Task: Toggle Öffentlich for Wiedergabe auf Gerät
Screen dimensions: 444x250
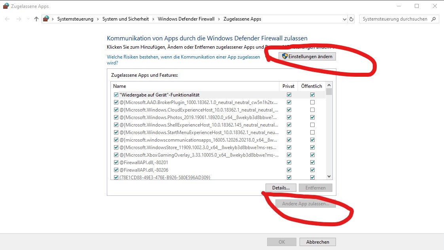Action: tap(312, 95)
